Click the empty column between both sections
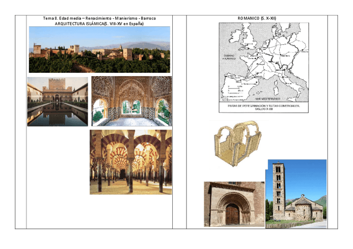The height and width of the screenshot is (249, 353). tap(179, 125)
